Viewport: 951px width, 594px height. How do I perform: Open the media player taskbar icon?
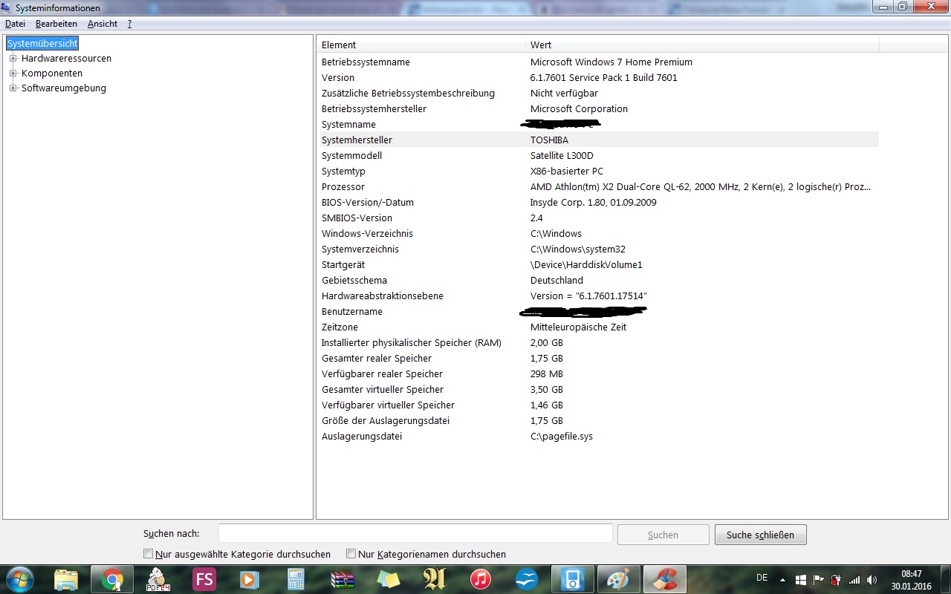[250, 579]
